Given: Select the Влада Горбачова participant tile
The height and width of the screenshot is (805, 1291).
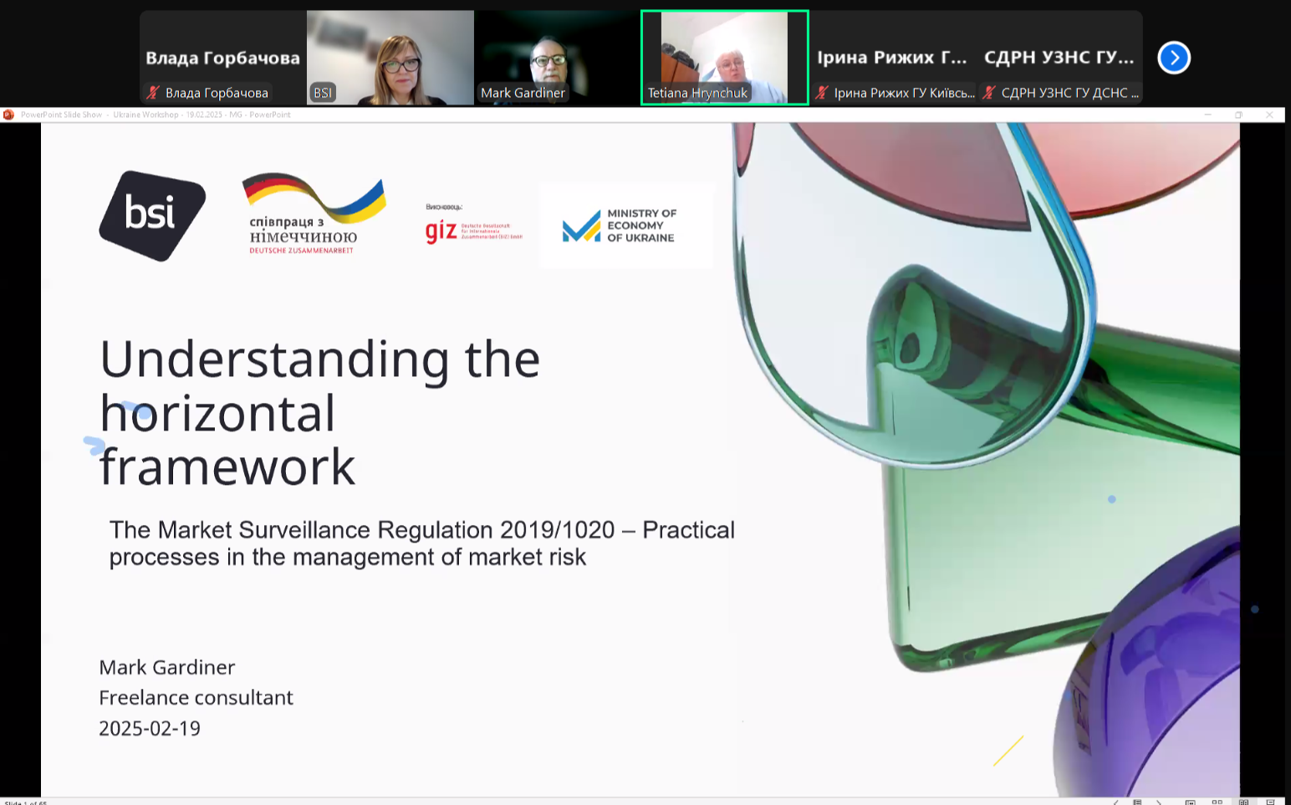Looking at the screenshot, I should click(222, 58).
